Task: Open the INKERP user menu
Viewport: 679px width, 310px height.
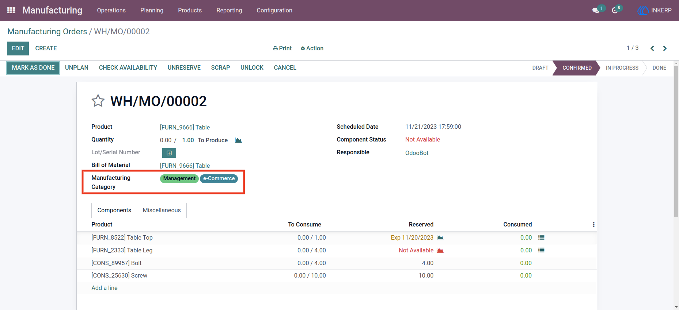Action: tap(655, 10)
